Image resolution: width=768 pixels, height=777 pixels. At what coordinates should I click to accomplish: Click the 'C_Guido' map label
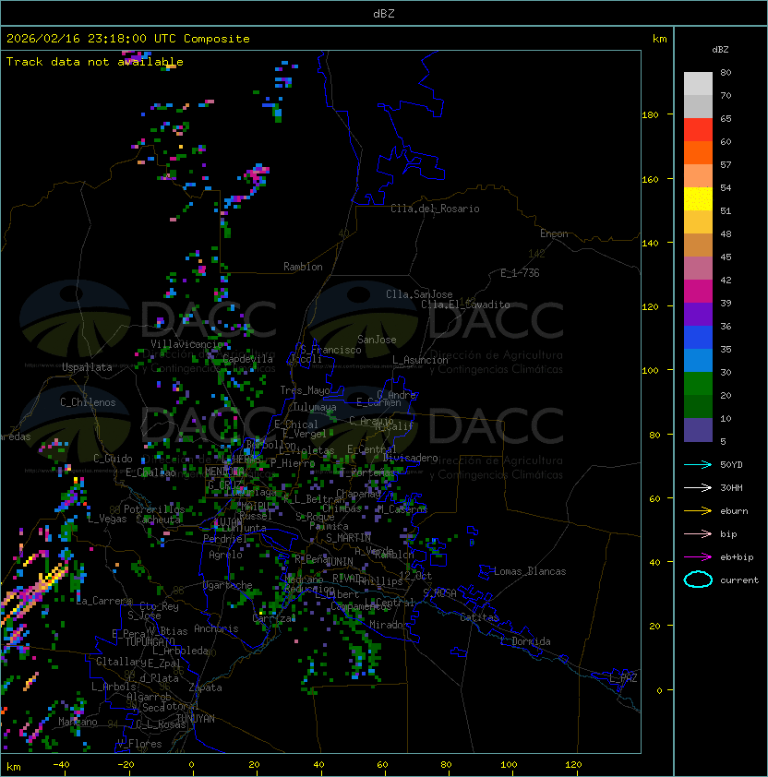click(113, 459)
